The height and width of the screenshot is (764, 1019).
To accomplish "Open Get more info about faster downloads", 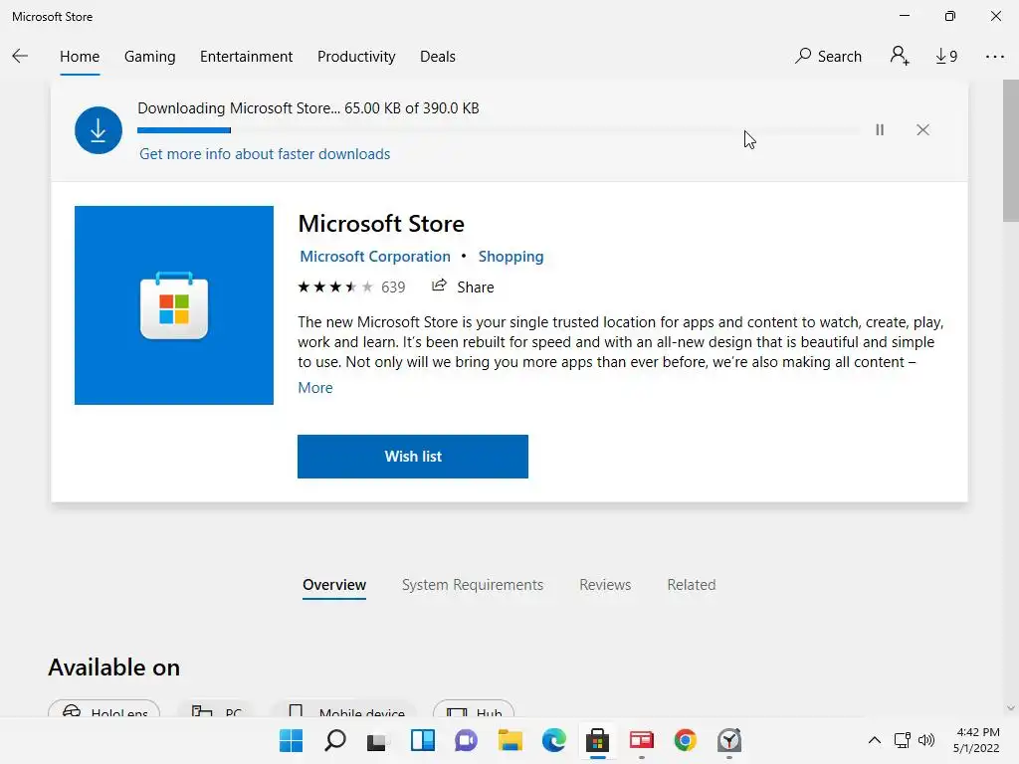I will [265, 154].
